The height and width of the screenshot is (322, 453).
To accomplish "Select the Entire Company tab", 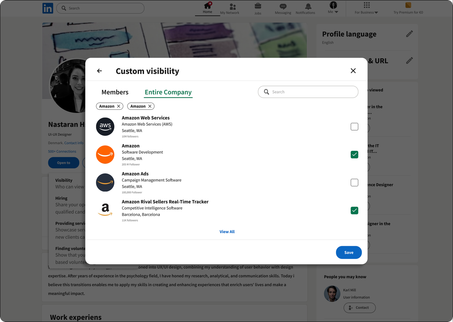I will [x=168, y=92].
